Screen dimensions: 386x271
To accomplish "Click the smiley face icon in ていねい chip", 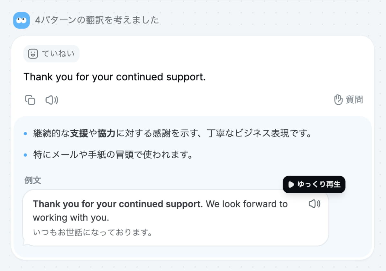I will click(x=33, y=54).
